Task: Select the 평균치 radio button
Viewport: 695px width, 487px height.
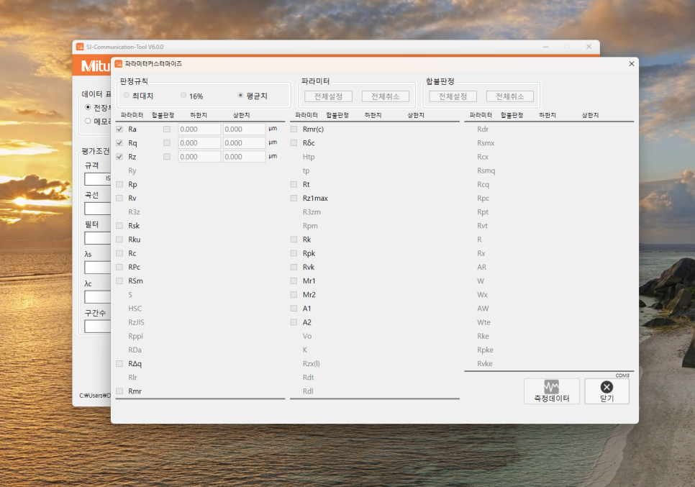Action: [241, 96]
